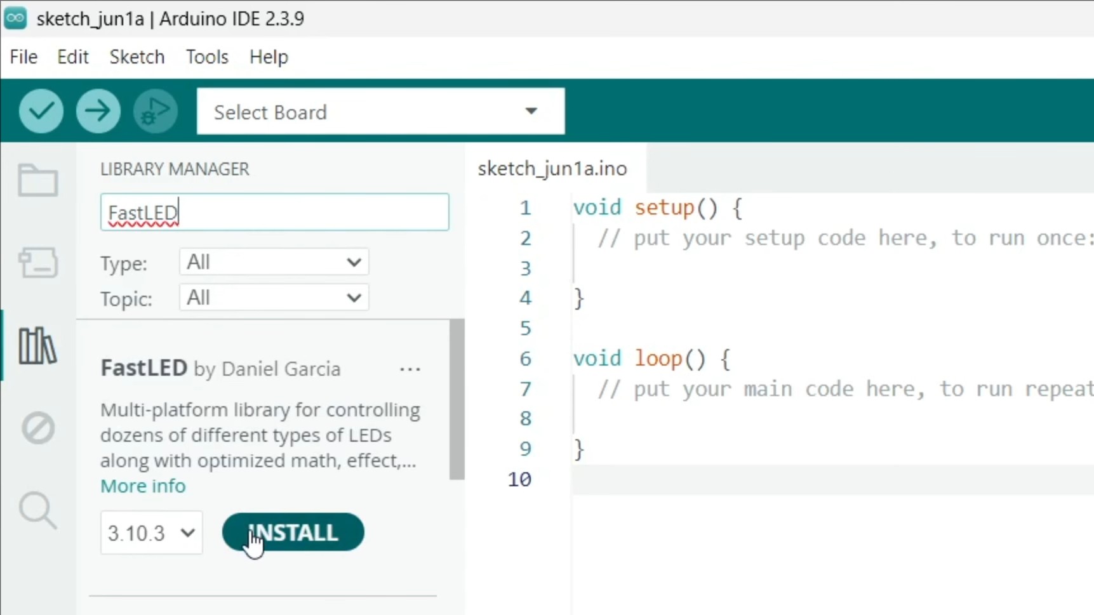The height and width of the screenshot is (615, 1094).
Task: Click the closing brace on line 9
Action: click(578, 449)
